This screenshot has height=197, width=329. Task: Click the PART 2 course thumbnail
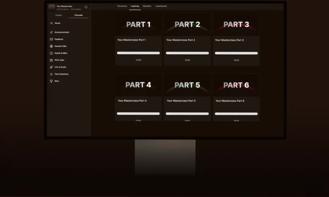tap(188, 25)
